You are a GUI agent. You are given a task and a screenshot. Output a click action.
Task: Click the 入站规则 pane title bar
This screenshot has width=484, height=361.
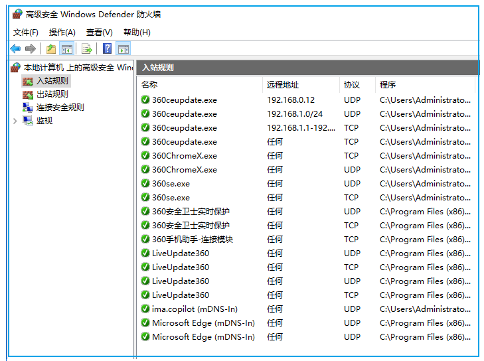coord(308,67)
